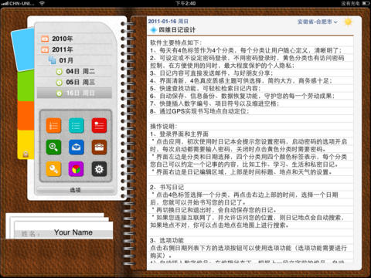The height and width of the screenshot is (278, 371).
Task: Insert bullet list using teal icon
Action: click(x=77, y=125)
